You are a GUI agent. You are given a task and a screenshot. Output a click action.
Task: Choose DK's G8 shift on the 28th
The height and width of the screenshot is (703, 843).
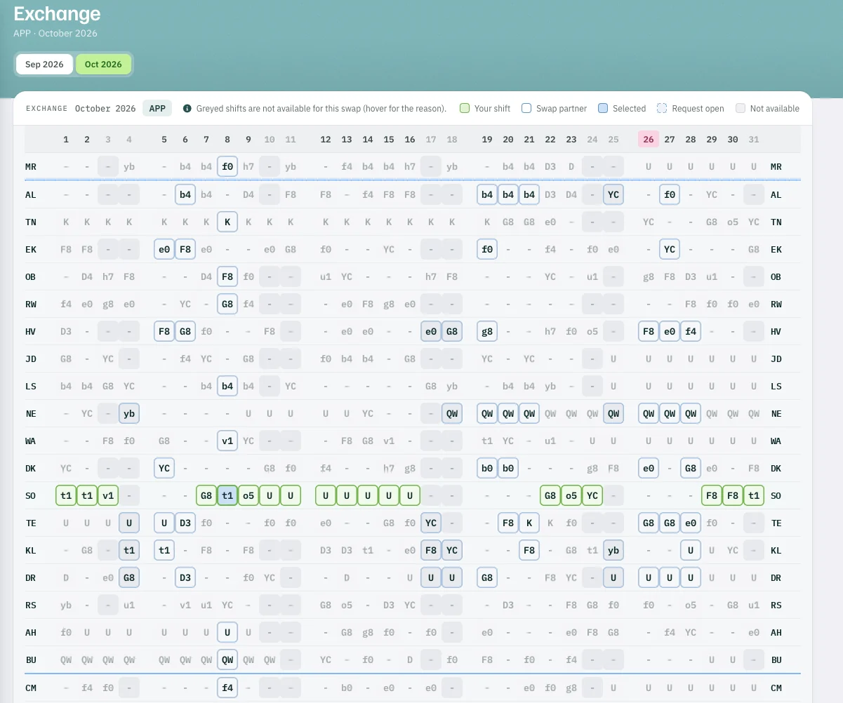click(691, 468)
